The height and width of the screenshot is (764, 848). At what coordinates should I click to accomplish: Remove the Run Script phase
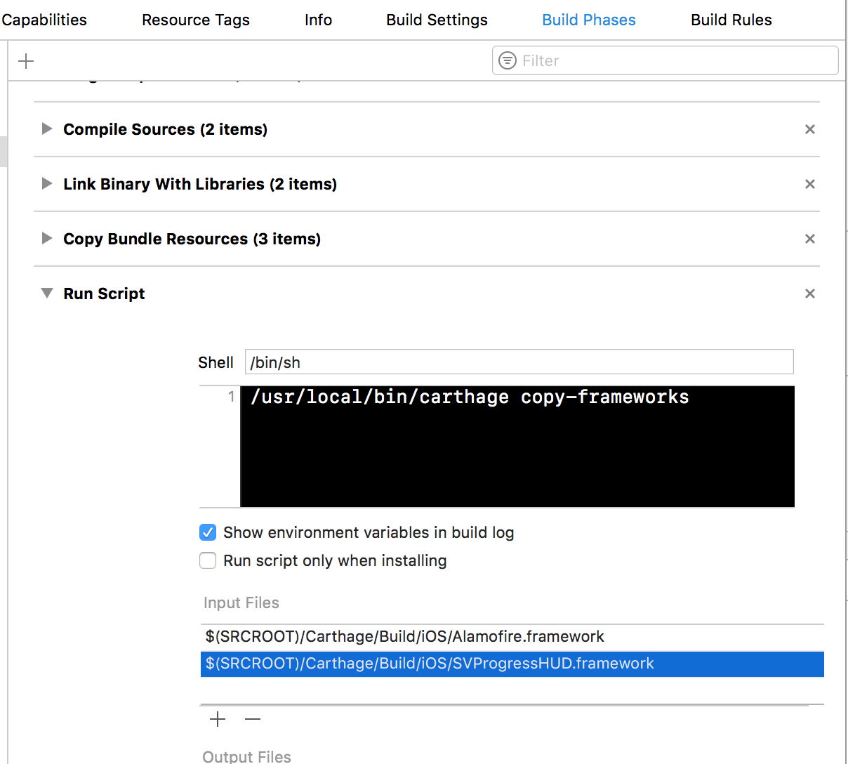(x=809, y=294)
